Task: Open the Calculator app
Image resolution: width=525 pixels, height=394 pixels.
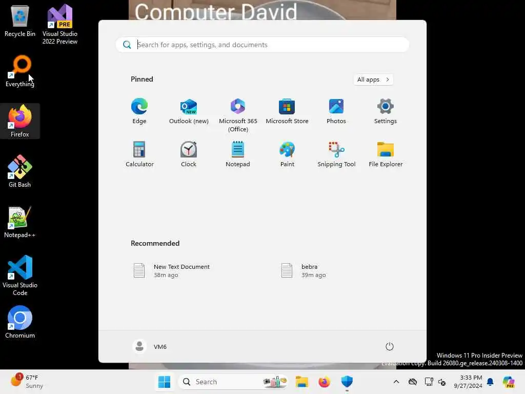Action: (139, 154)
